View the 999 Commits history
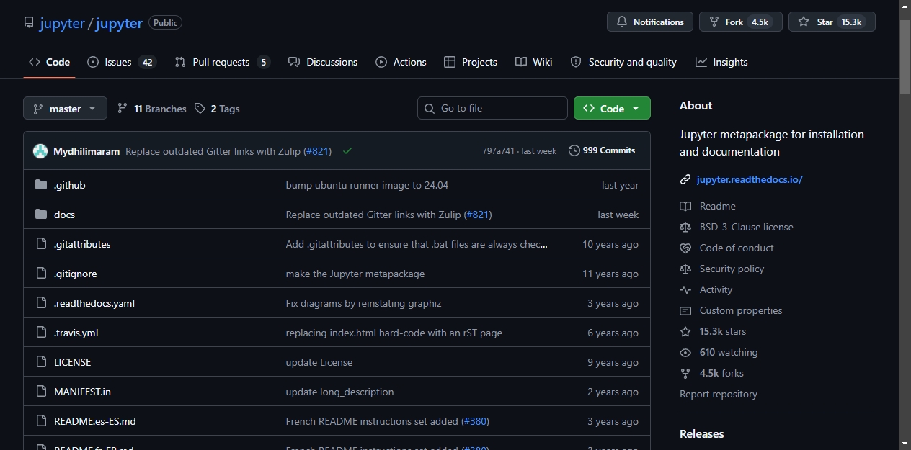The width and height of the screenshot is (911, 450). (602, 150)
